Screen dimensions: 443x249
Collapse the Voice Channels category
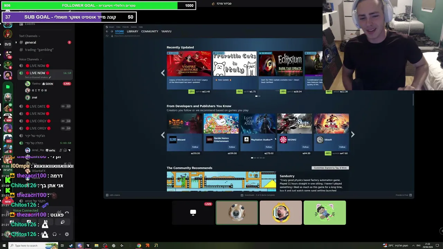click(30, 59)
